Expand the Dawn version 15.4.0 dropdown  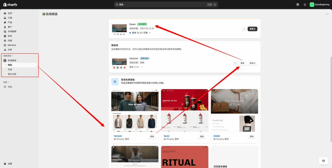click(x=150, y=33)
